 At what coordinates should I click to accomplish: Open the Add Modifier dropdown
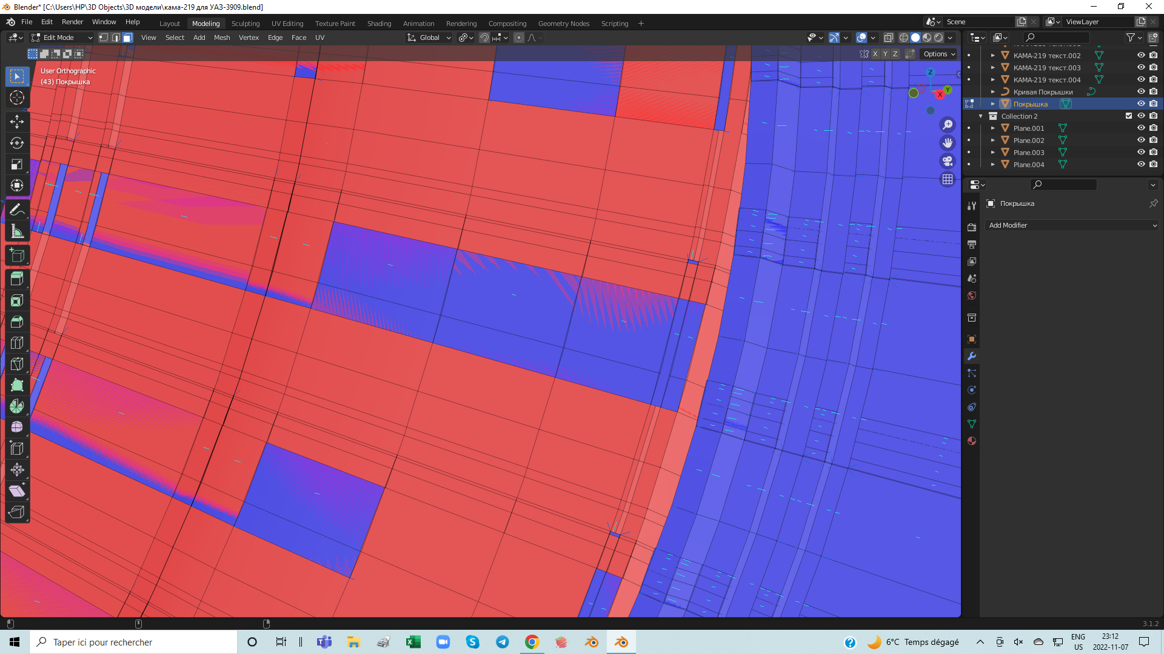1072,225
